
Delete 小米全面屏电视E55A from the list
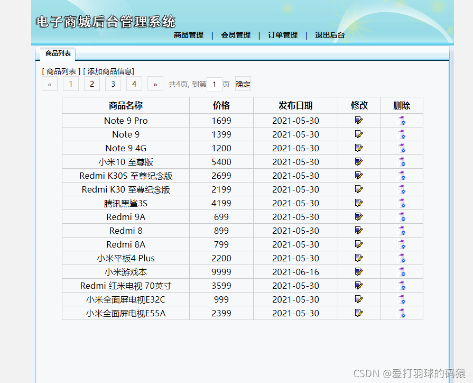402,313
